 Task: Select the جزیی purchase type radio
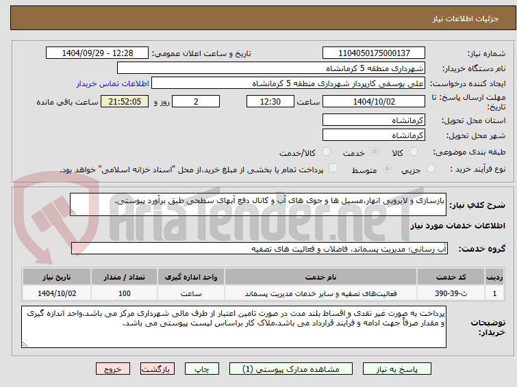pos(431,169)
